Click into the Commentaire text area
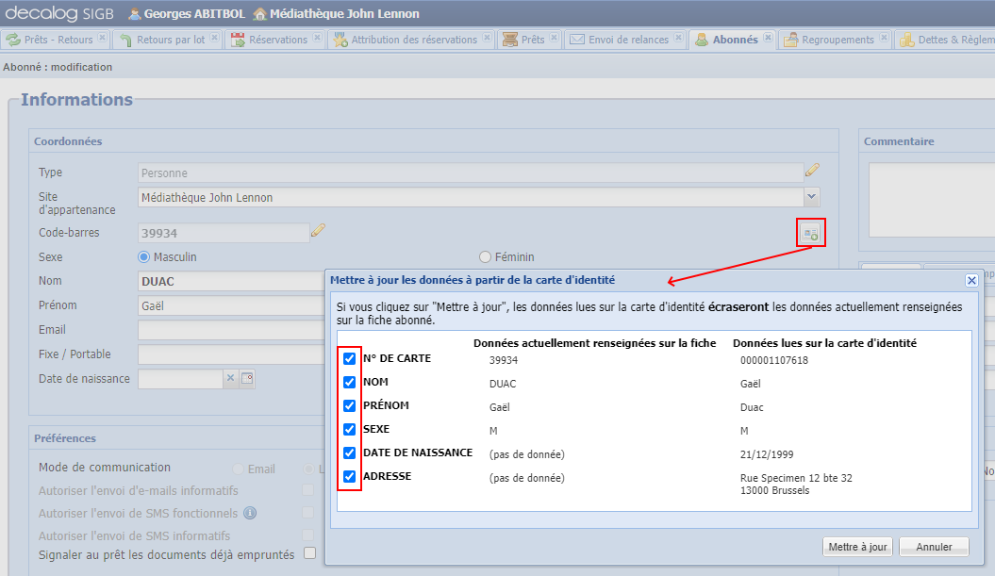 click(x=930, y=198)
